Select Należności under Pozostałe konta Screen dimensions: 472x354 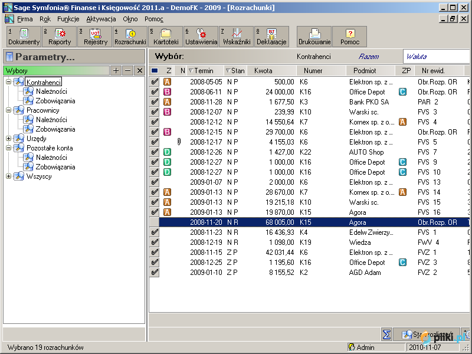click(x=51, y=158)
